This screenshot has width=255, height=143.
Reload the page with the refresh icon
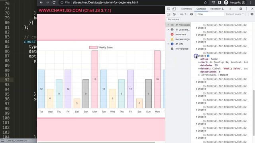tap(54, 2)
